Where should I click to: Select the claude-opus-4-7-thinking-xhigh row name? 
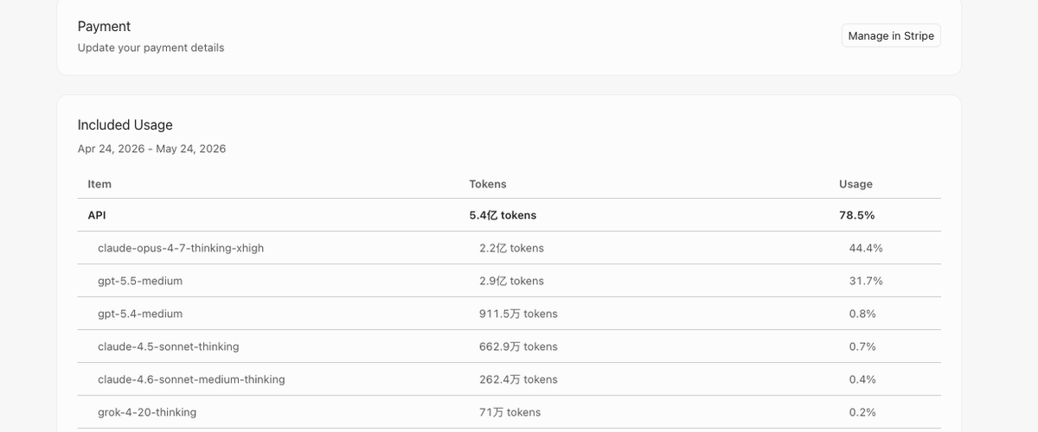pos(181,248)
